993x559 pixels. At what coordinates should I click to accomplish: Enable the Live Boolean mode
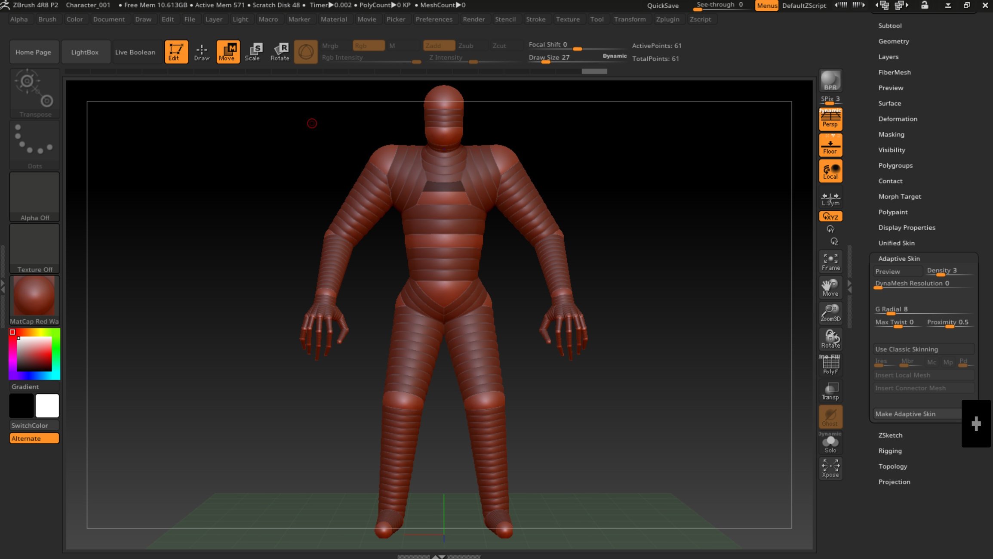[134, 51]
